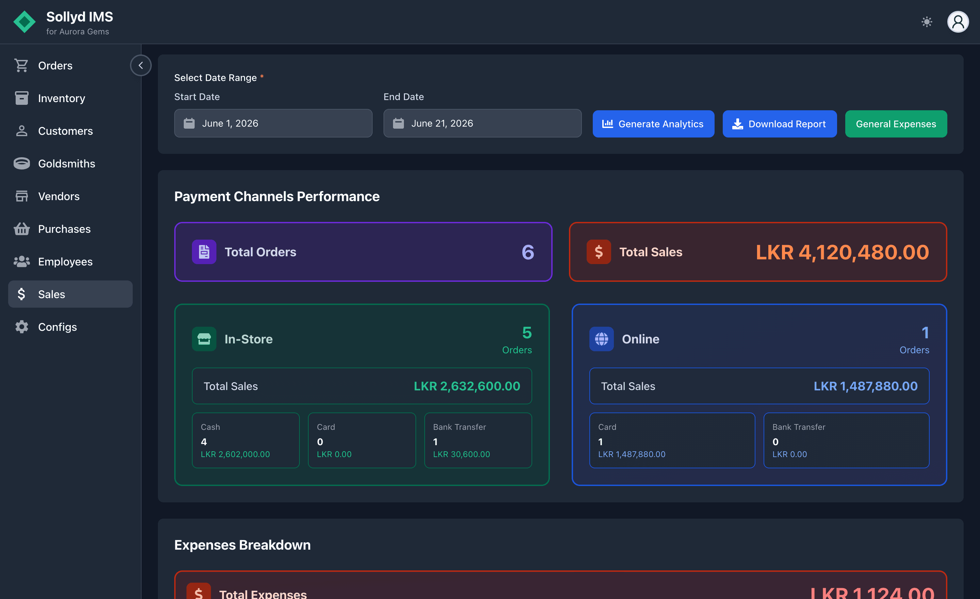Screen dimensions: 980x599
Task: Click the Generate Analytics button
Action: [x=653, y=124]
